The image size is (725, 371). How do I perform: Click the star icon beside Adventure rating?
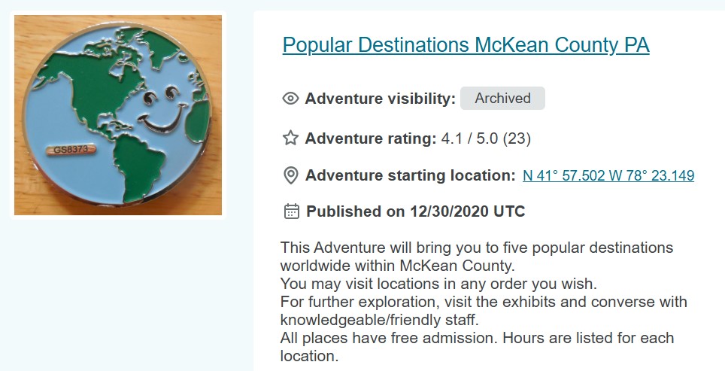click(290, 138)
